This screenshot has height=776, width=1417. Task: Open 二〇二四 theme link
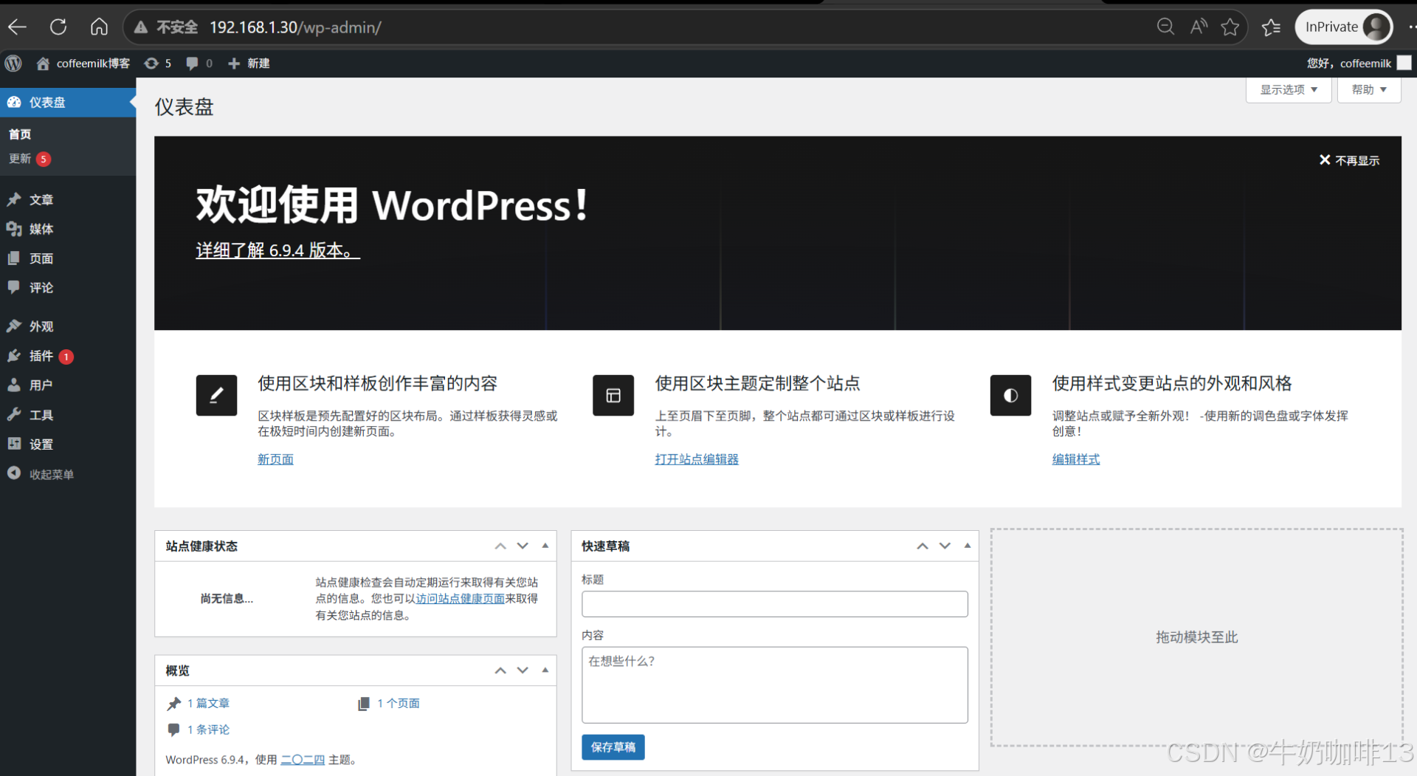(x=303, y=760)
